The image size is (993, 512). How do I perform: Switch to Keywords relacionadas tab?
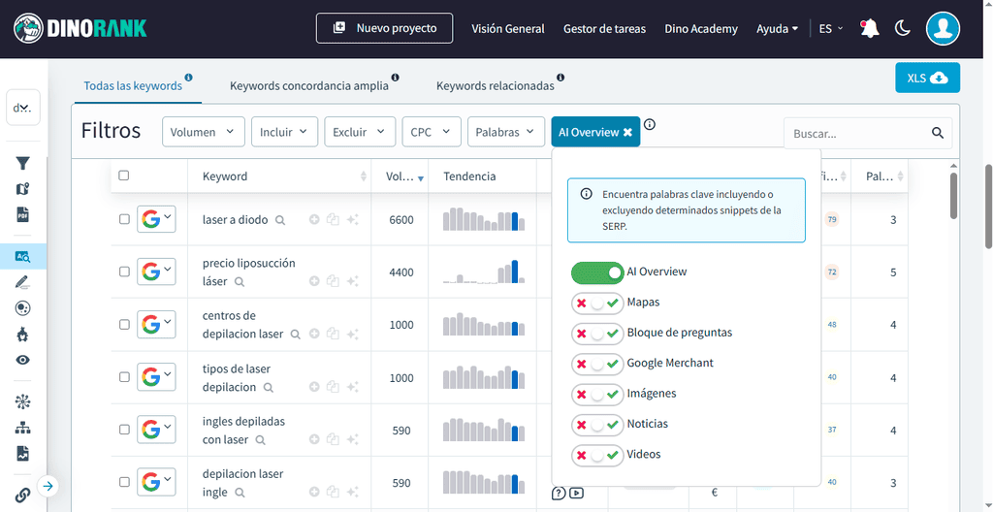495,85
